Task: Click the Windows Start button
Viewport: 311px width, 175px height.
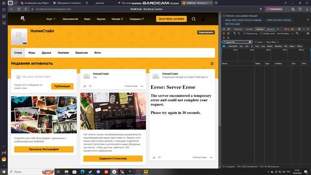Action: (x=4, y=172)
